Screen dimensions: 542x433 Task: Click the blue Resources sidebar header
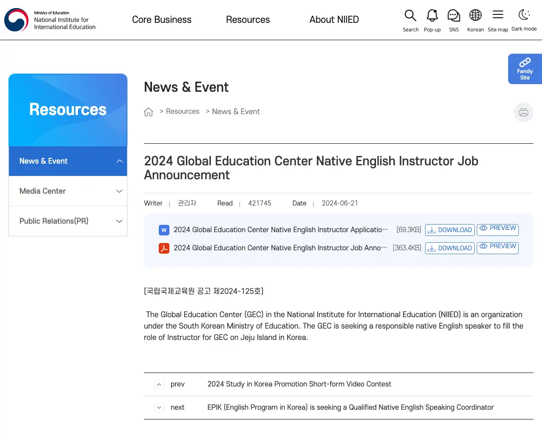pyautogui.click(x=68, y=110)
